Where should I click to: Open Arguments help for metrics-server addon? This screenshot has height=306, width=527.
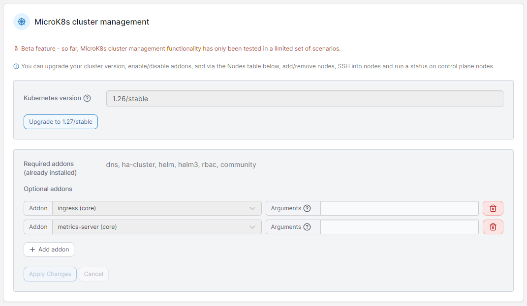[307, 227]
